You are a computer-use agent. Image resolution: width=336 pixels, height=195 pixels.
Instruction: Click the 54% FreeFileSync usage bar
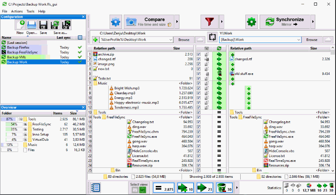click(14, 124)
